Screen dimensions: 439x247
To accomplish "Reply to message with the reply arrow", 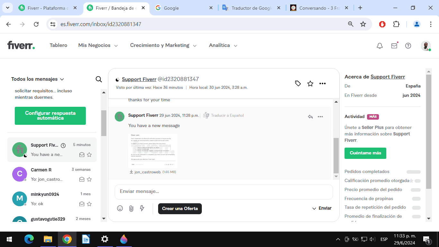I will click(x=310, y=117).
